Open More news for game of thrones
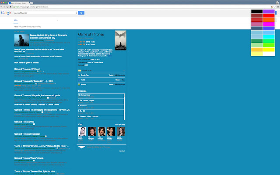Screen dimensions: 280x175 26,63
